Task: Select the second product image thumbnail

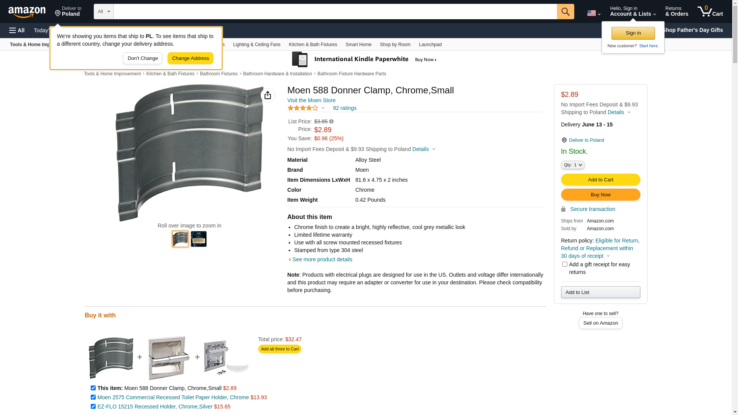Action: 198,239
